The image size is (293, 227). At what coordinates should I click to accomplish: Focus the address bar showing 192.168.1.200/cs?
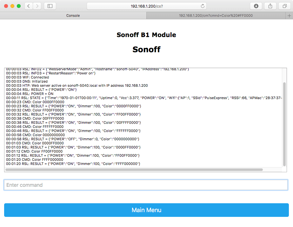coord(147,6)
